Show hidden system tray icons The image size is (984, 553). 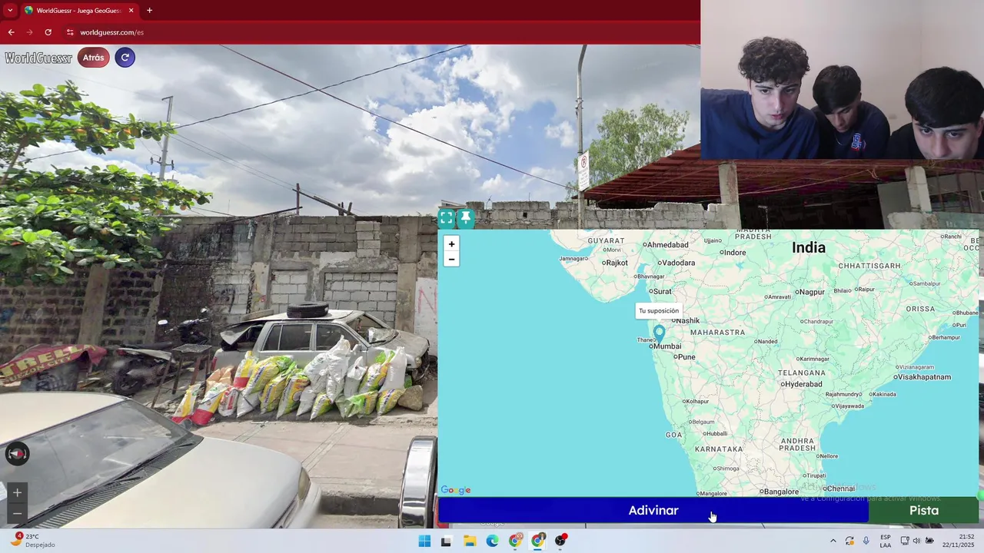pos(833,541)
